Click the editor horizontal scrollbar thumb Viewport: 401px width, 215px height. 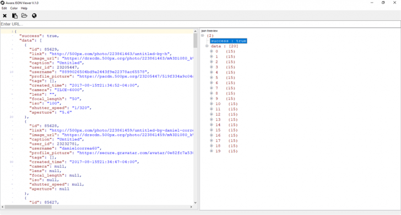click(28, 207)
